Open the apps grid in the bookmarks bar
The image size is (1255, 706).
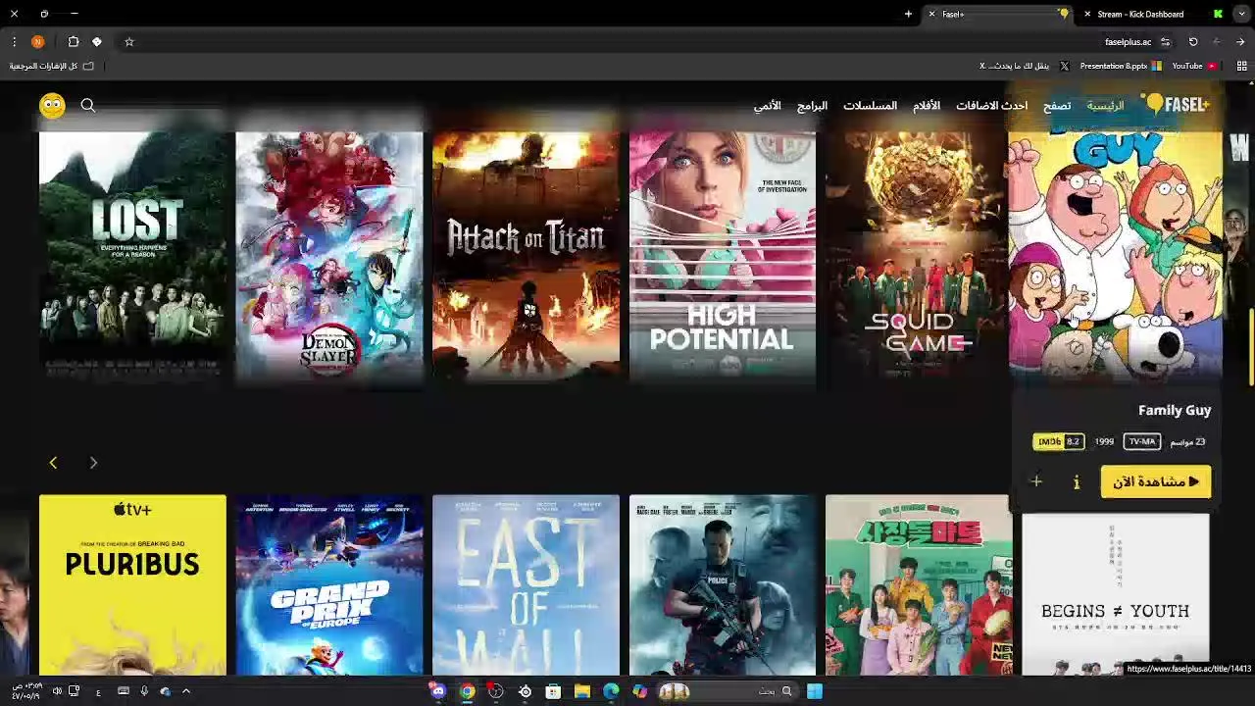pos(1241,66)
